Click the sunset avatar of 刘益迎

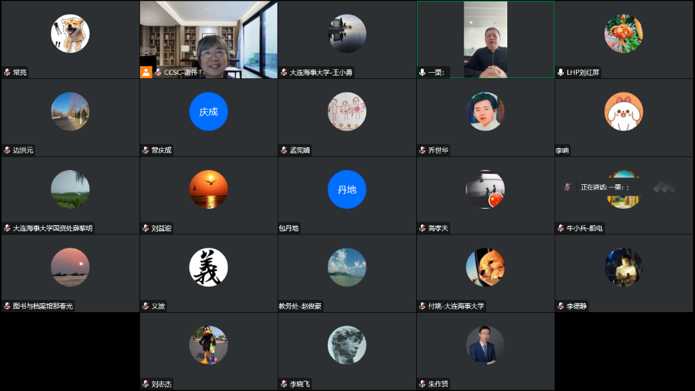pyautogui.click(x=208, y=190)
